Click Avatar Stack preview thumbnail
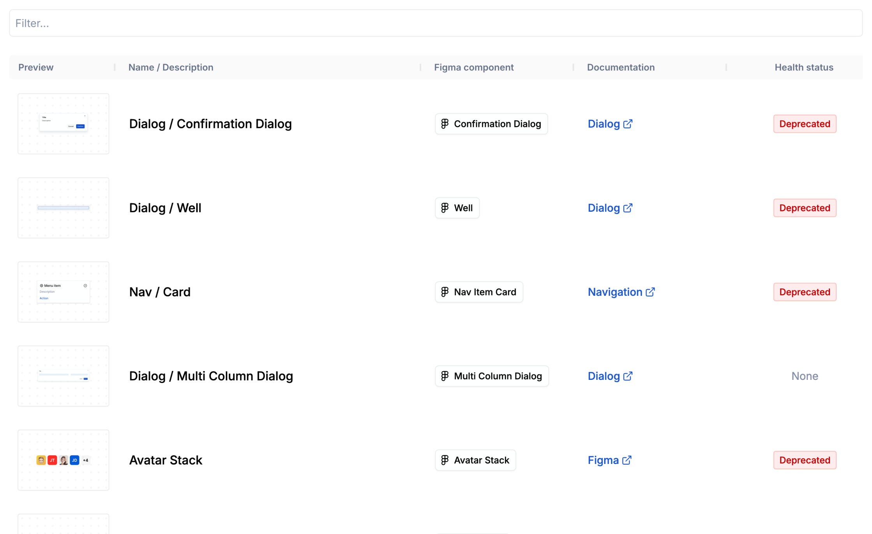Screen dimensions: 872x534 tap(63, 460)
